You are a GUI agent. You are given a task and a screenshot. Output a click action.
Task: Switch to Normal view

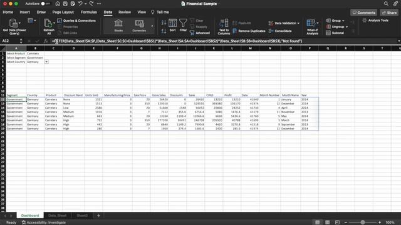click(318, 222)
